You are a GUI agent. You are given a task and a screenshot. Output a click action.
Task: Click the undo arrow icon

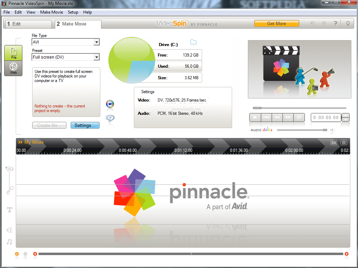(312, 23)
